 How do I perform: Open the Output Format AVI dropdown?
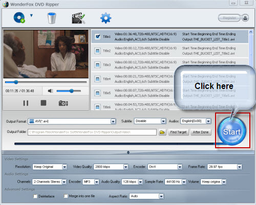click(x=72, y=121)
